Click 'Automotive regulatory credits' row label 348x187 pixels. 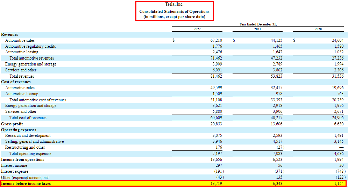pyautogui.click(x=30, y=46)
